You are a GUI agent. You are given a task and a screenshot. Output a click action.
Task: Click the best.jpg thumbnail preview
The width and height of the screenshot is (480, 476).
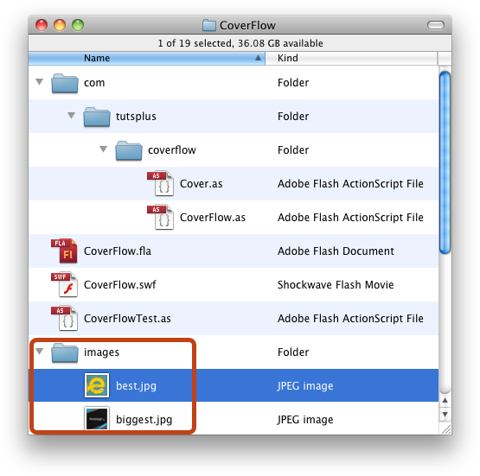pos(97,385)
